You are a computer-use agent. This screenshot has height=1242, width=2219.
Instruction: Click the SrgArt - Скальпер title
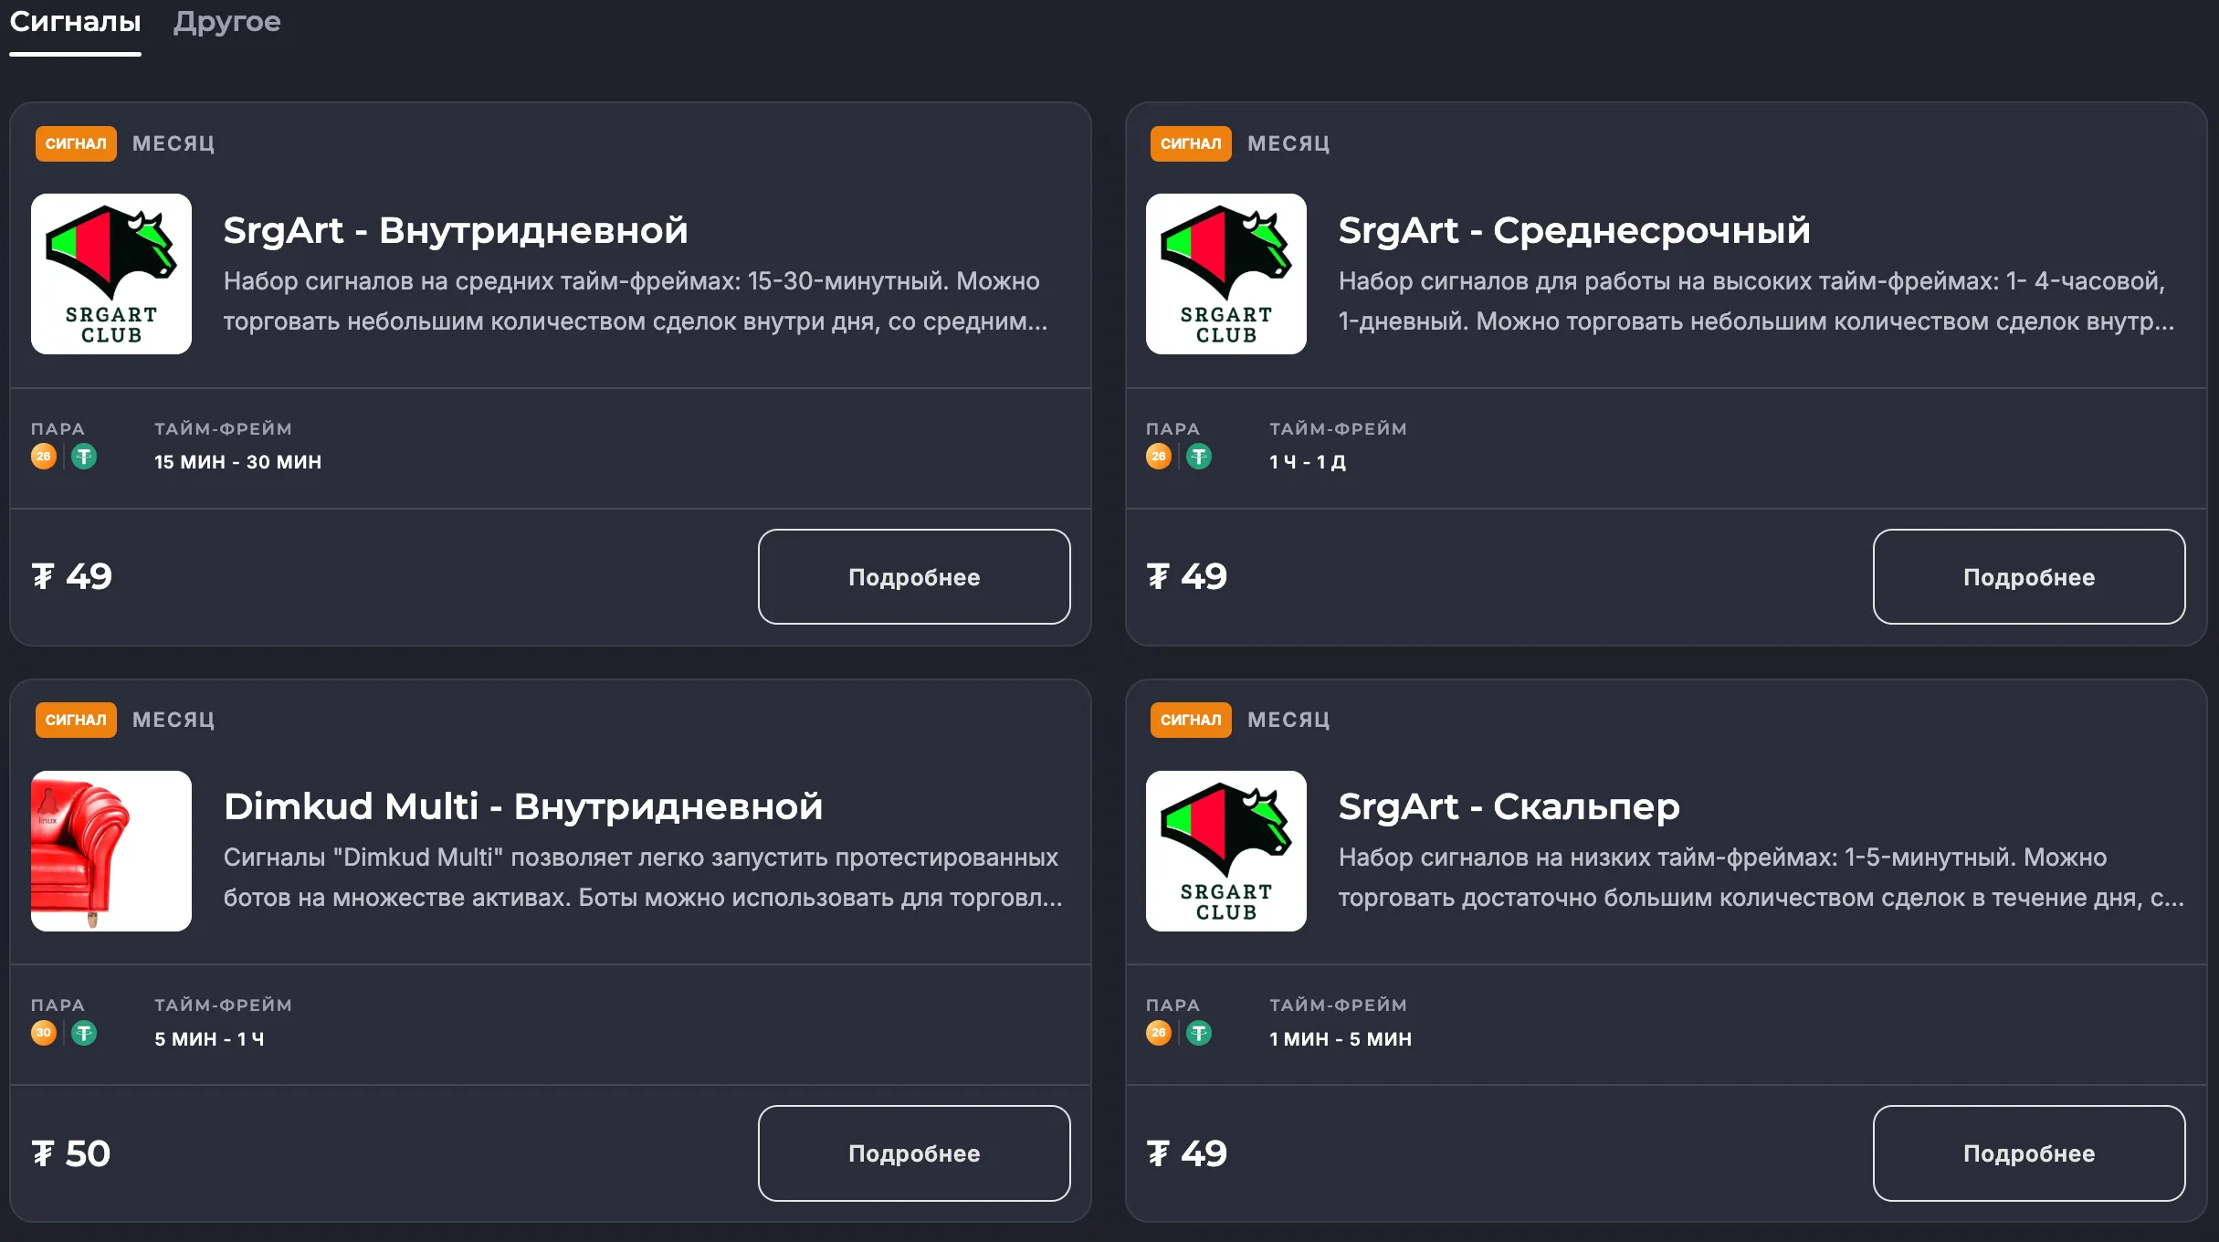1509,806
